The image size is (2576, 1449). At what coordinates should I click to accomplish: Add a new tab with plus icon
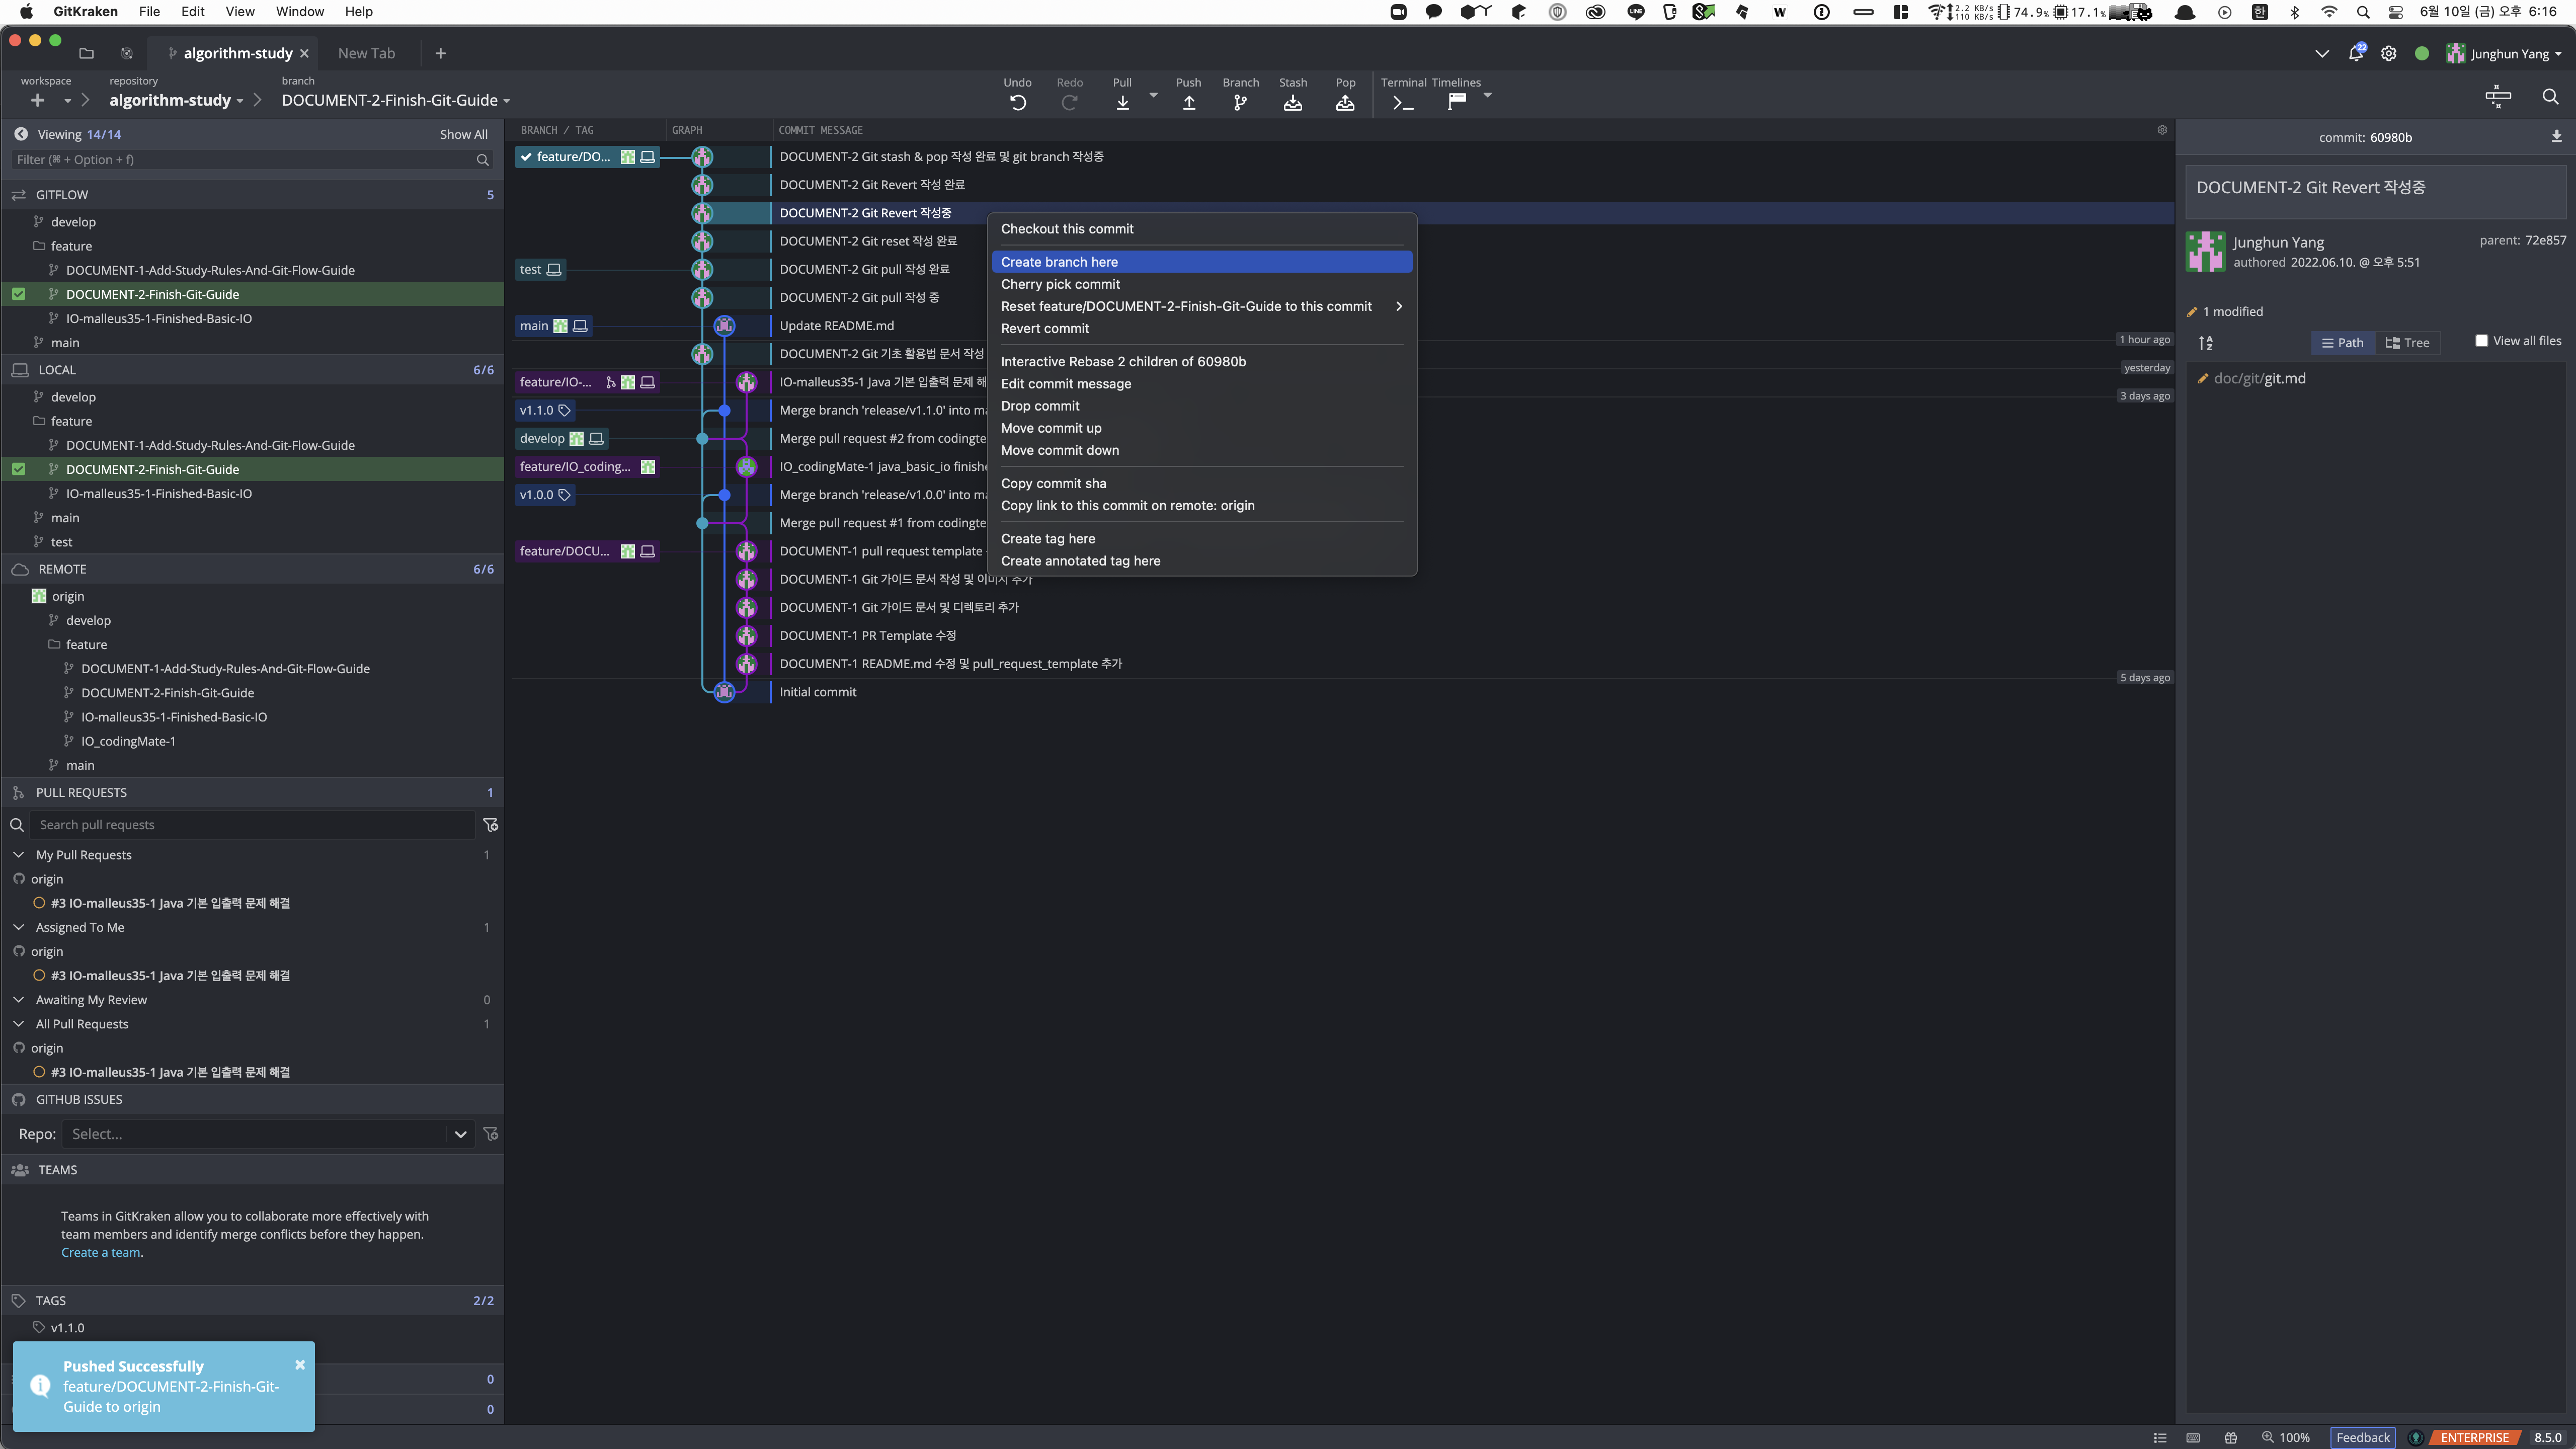coord(440,53)
